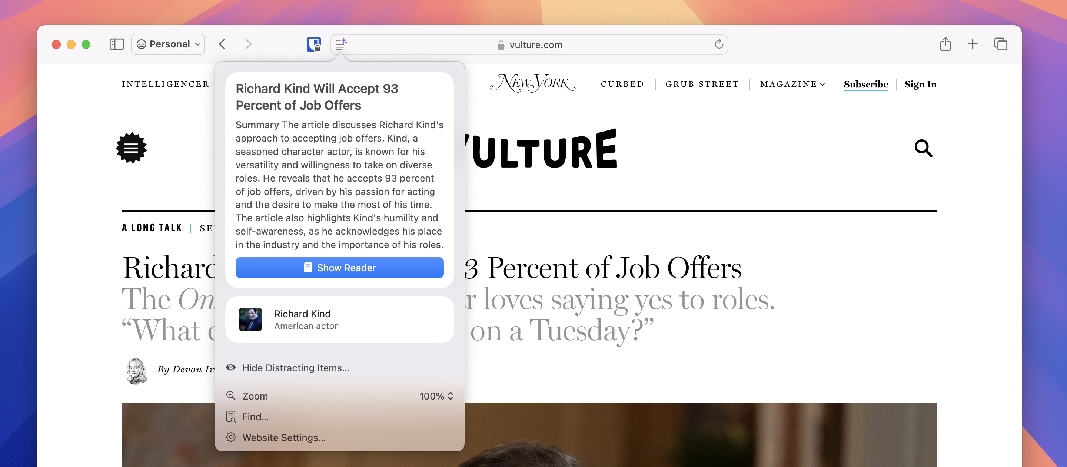Click the summary title in the popover
Image resolution: width=1067 pixels, height=467 pixels.
click(317, 97)
